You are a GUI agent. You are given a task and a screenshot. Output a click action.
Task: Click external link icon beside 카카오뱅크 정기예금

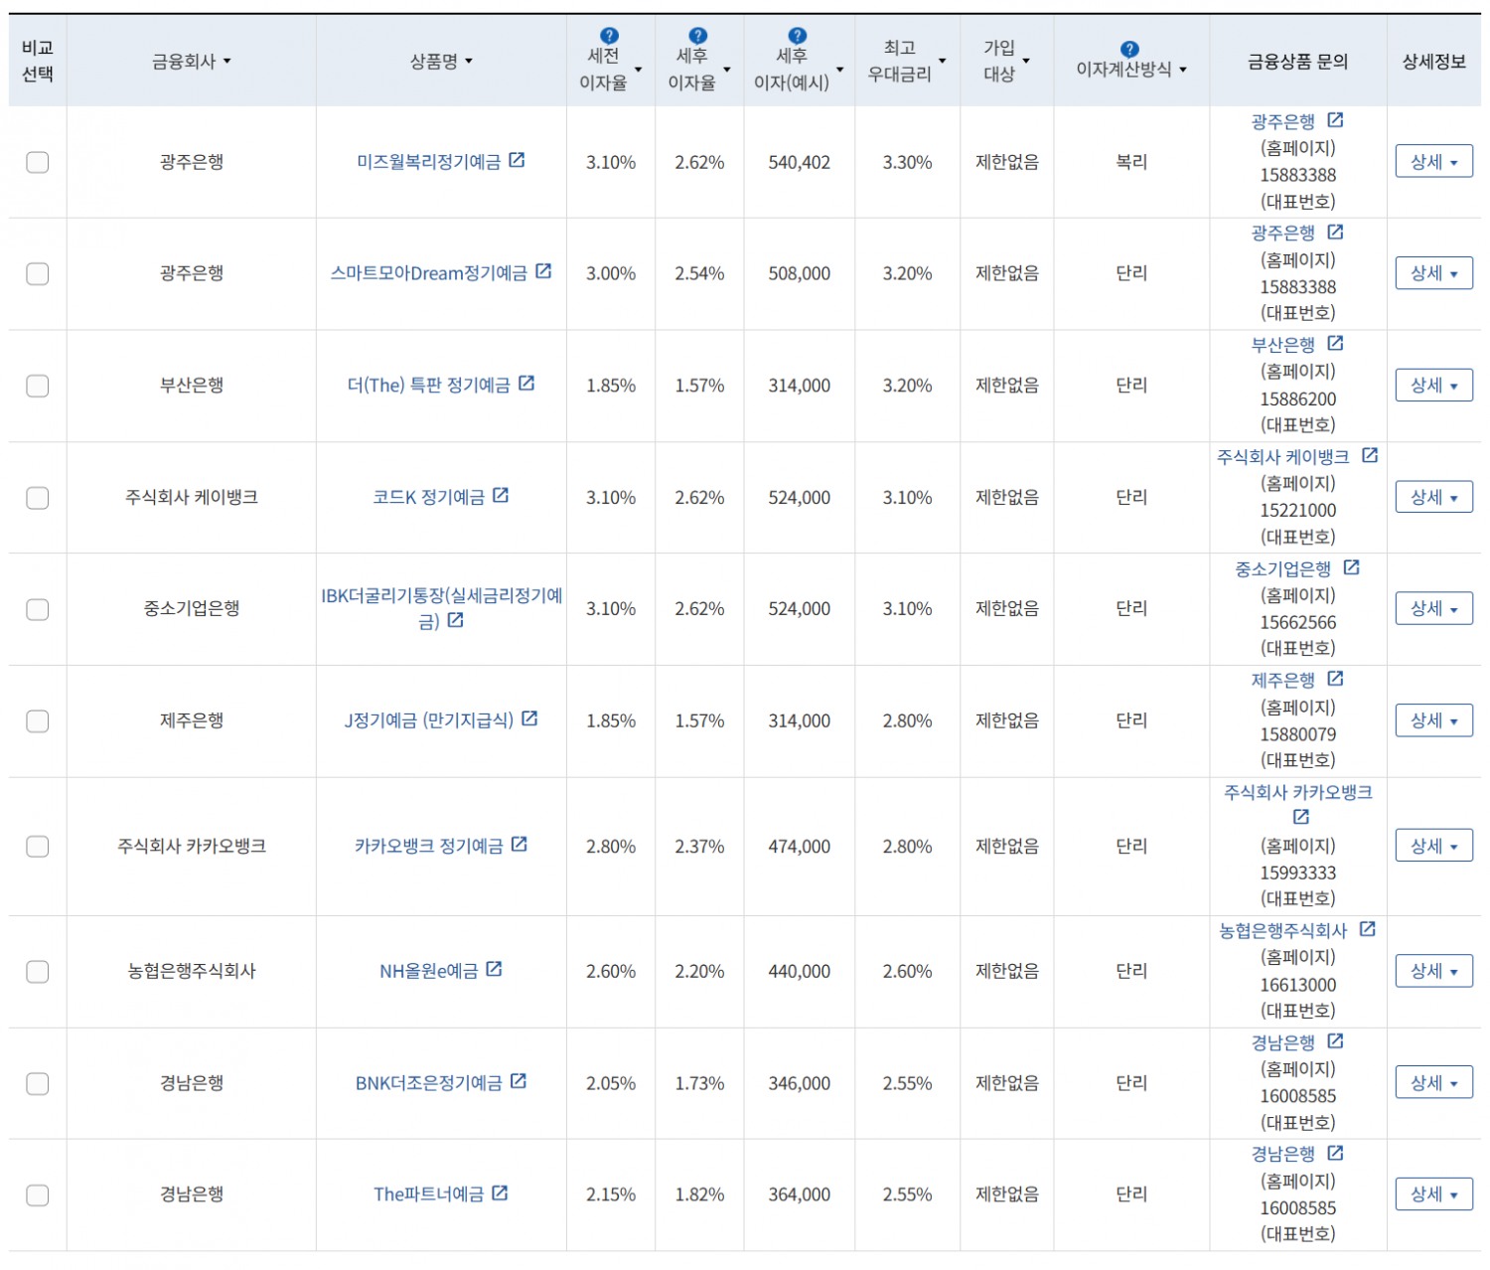pyautogui.click(x=519, y=845)
